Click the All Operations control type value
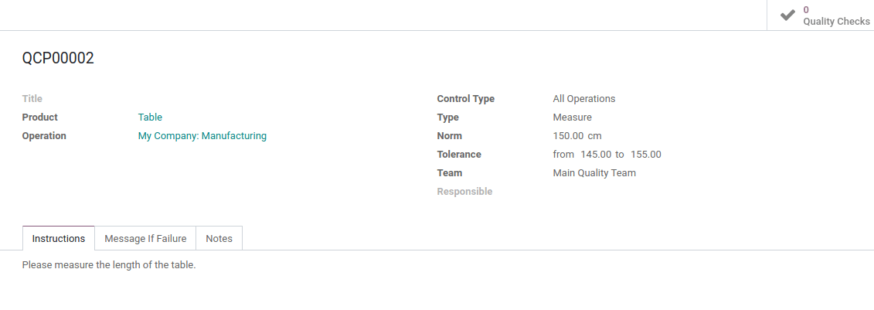874x310 pixels. [x=584, y=99]
